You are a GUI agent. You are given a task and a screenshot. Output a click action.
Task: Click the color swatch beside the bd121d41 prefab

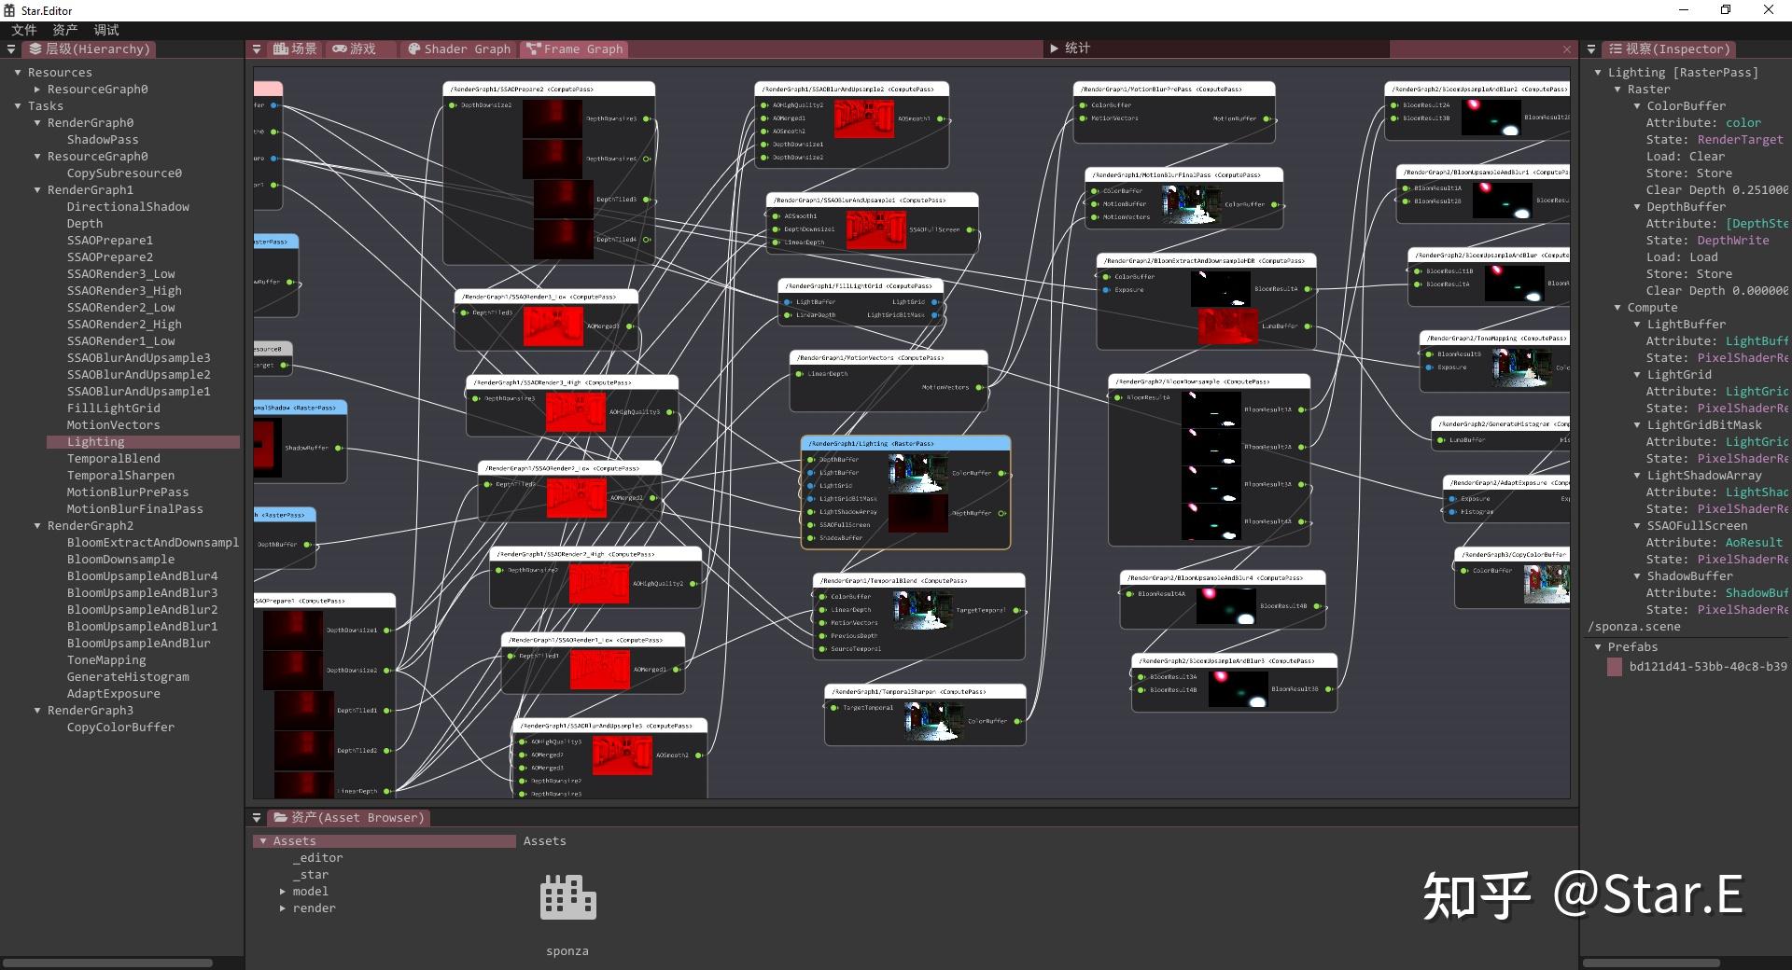pos(1614,666)
